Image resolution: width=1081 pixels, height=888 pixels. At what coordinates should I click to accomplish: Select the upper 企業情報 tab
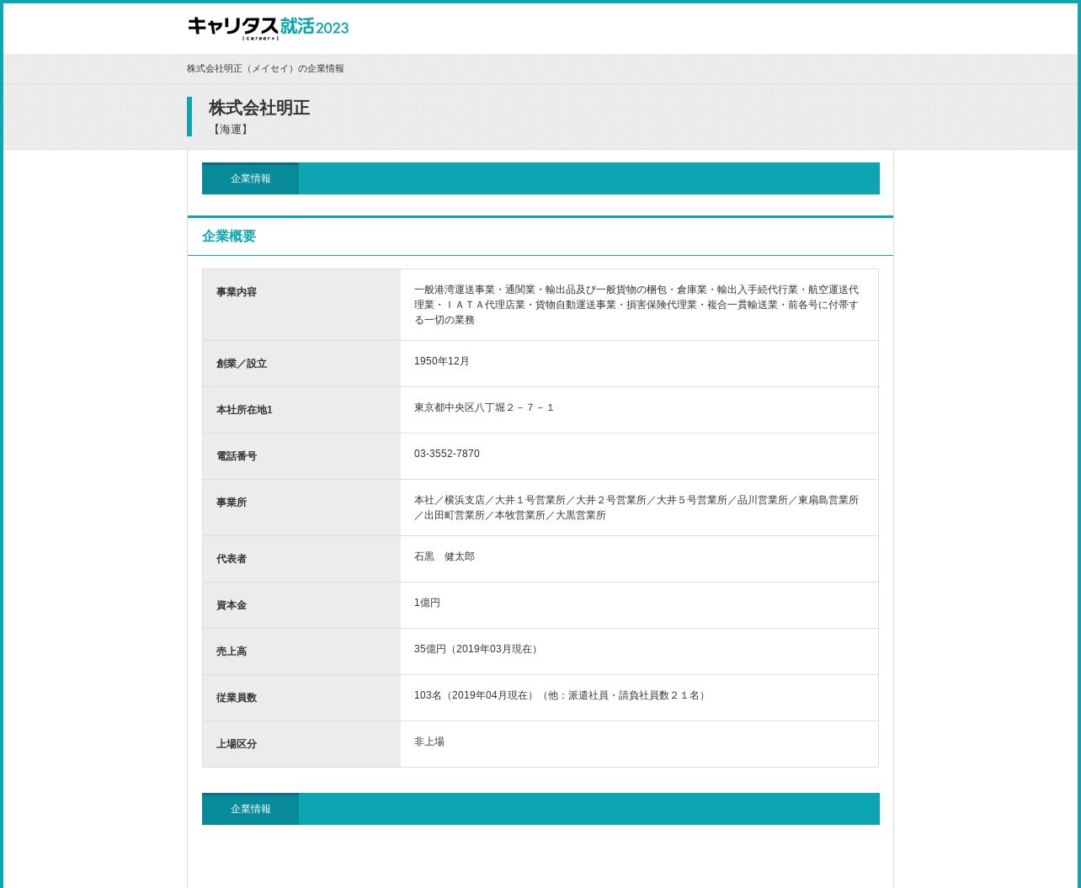pos(250,178)
